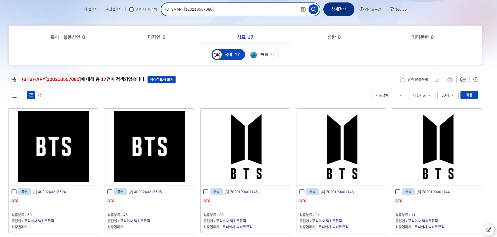Viewport: 497px width, 237px height.
Task: Tick the select-all results checkbox
Action: [15, 95]
